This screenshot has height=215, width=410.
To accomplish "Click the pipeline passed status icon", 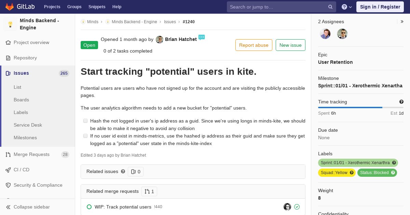I will [297, 207].
